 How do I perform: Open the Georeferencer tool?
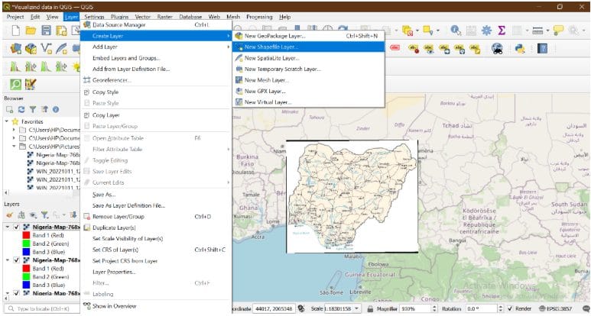(x=112, y=80)
